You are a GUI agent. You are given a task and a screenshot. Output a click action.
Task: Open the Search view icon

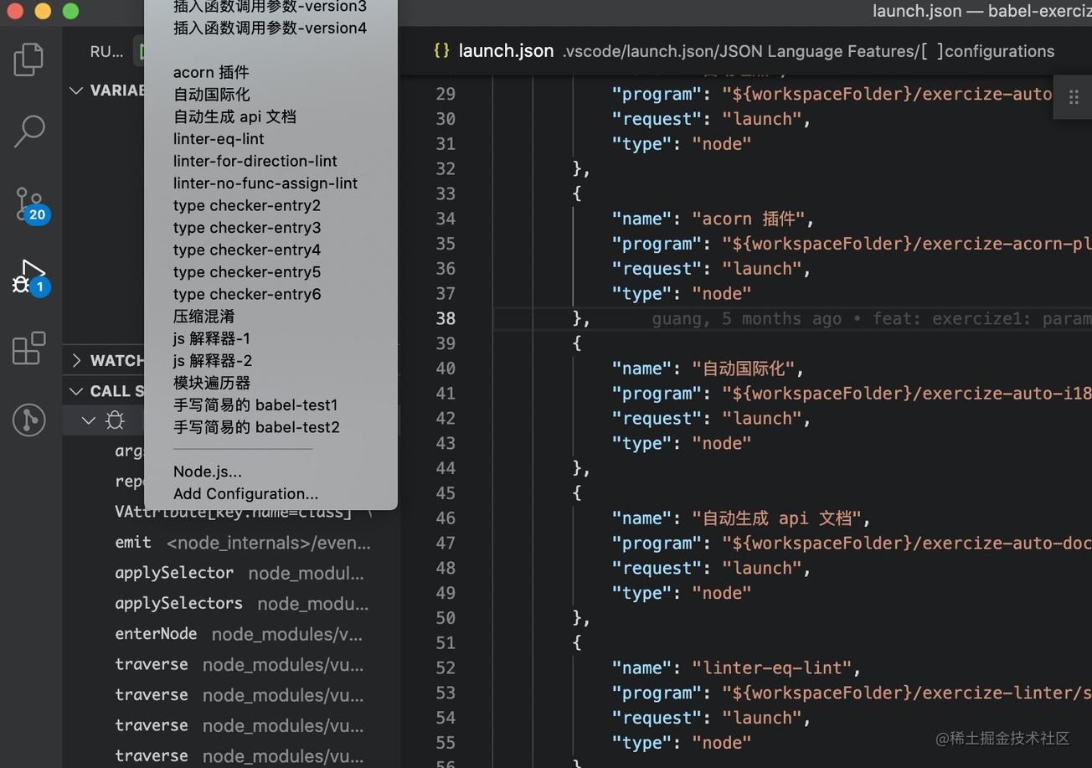pyautogui.click(x=29, y=131)
